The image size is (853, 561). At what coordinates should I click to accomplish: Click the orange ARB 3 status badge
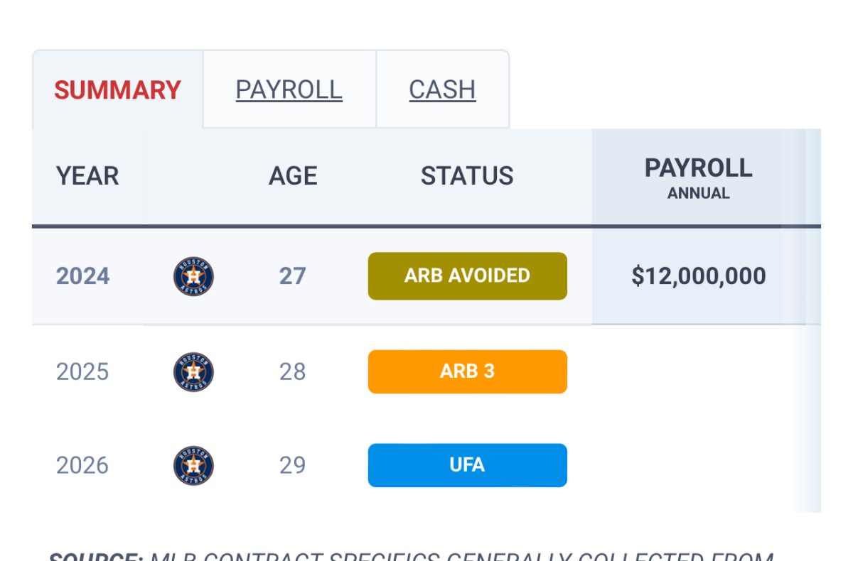467,371
